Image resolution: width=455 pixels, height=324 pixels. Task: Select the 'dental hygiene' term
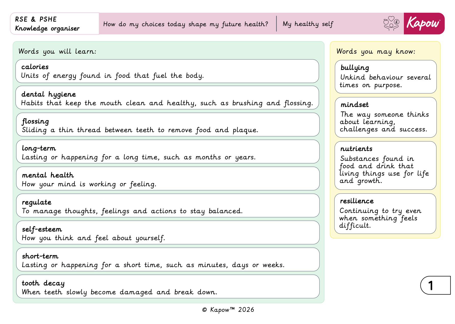point(49,94)
